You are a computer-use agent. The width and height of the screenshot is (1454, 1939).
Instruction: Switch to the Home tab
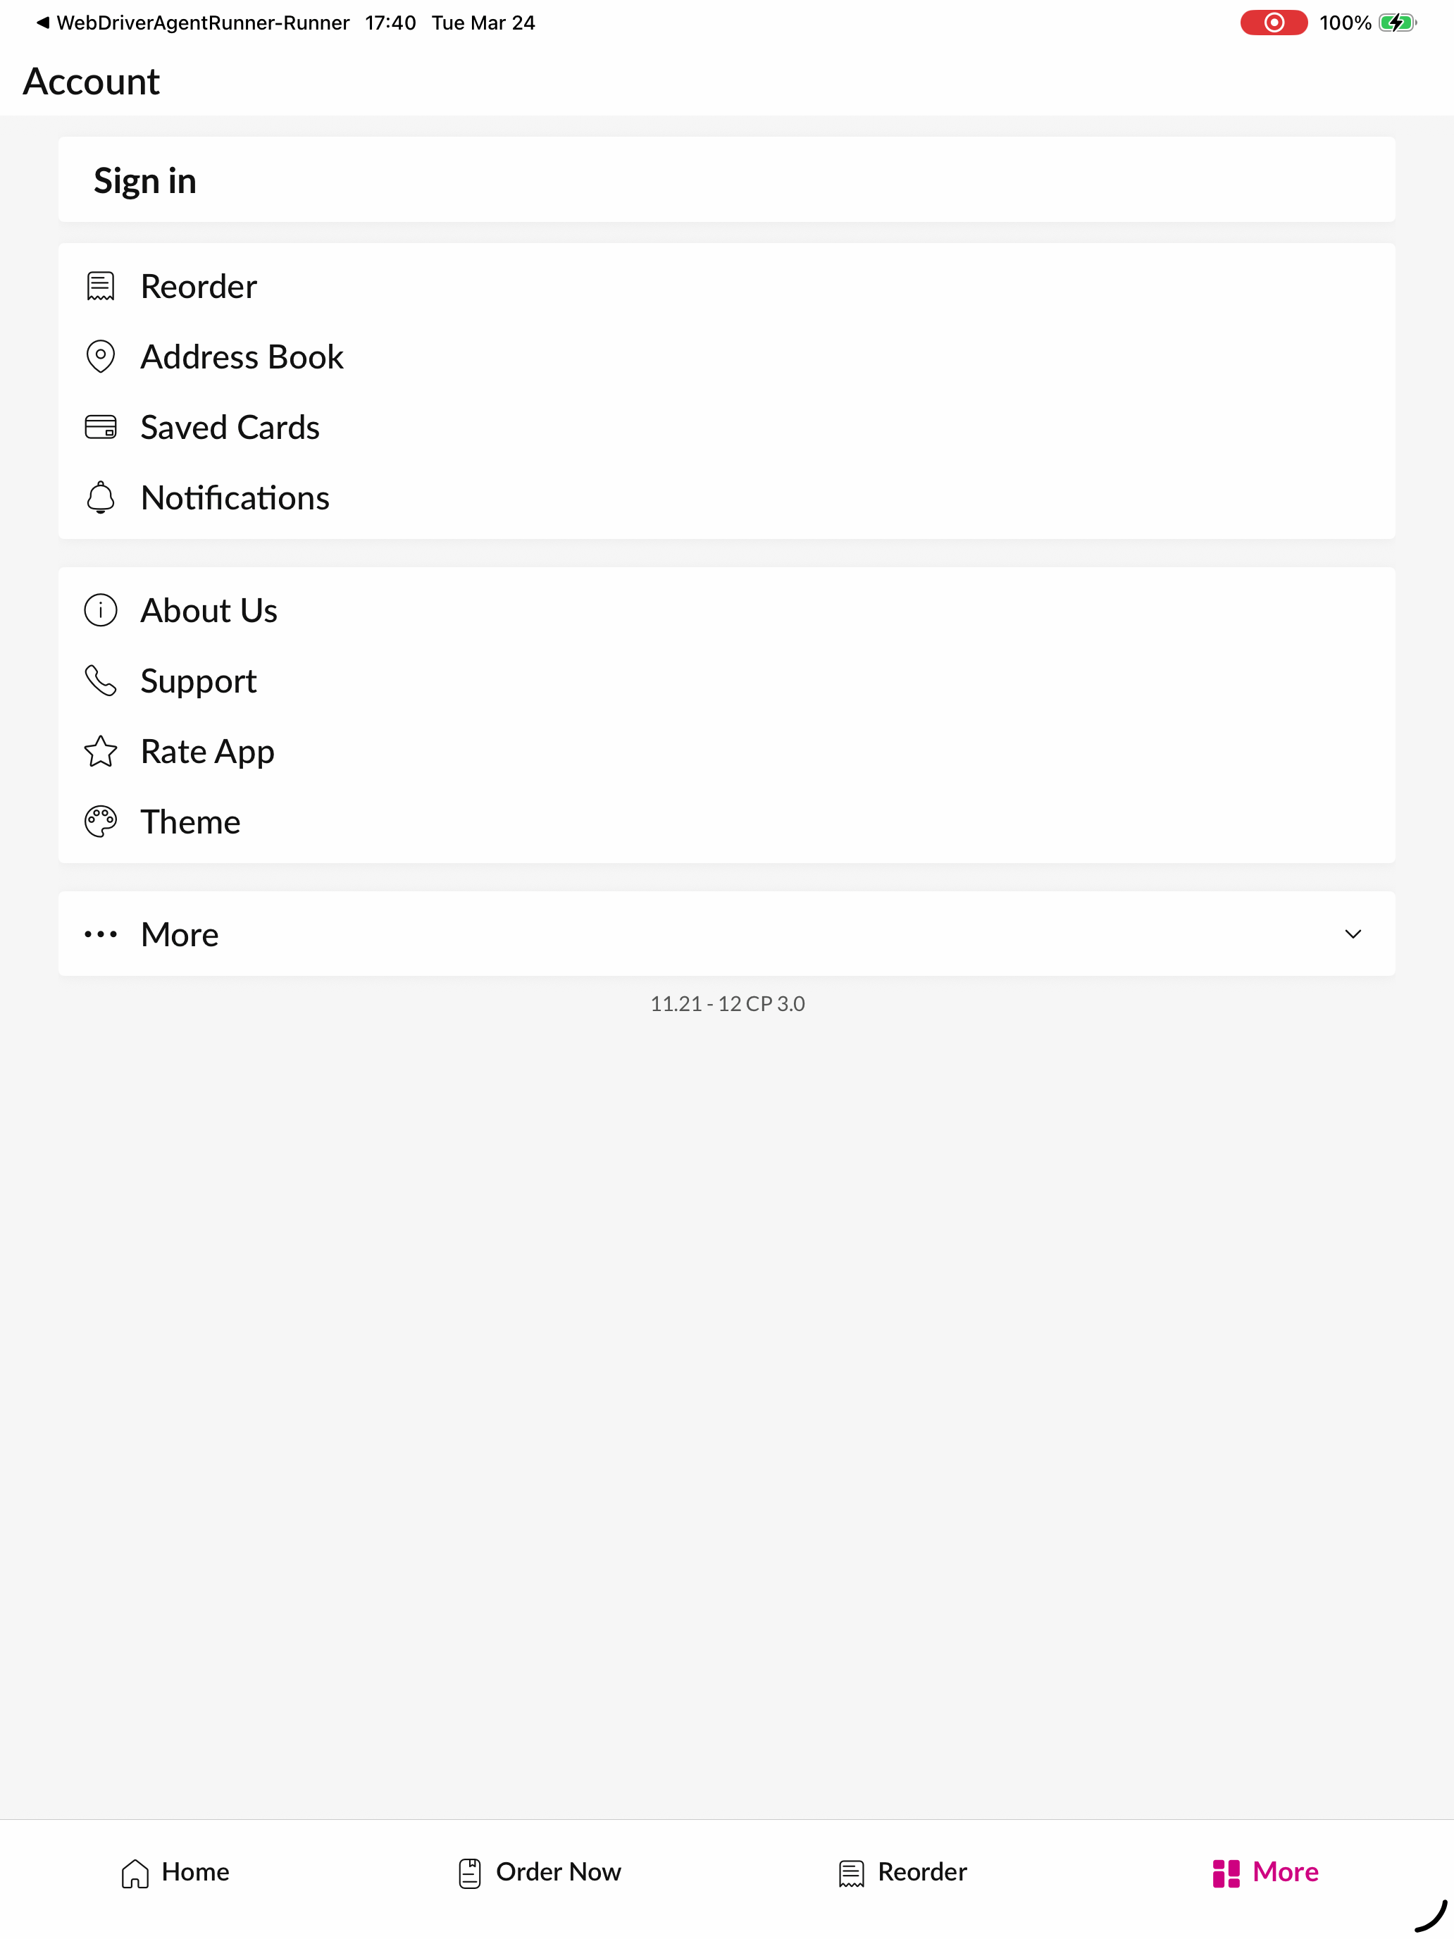(x=175, y=1872)
